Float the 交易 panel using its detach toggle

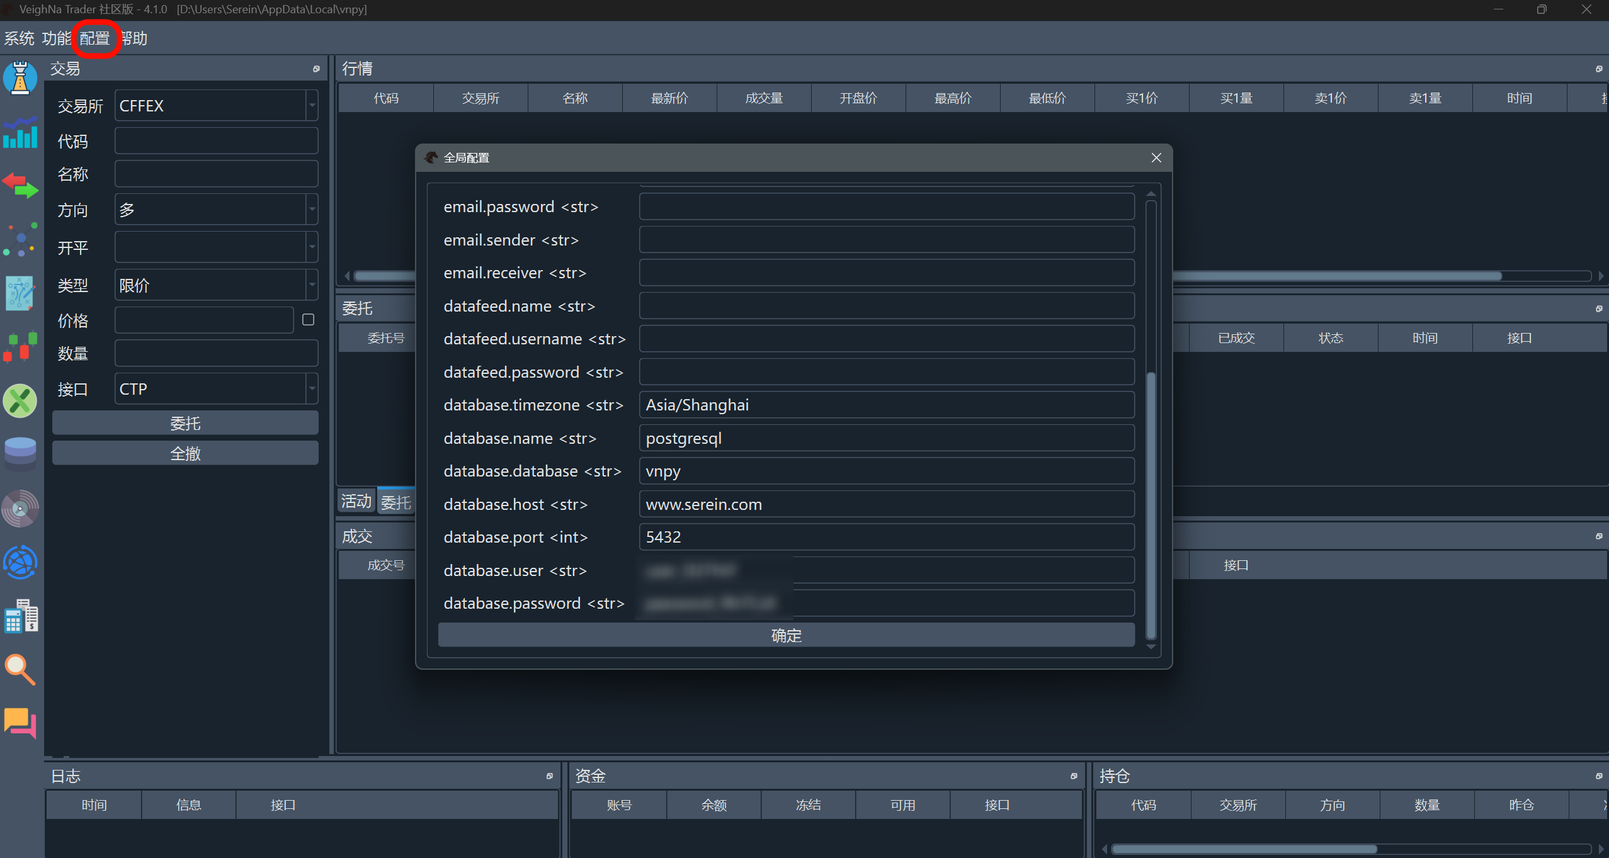pyautogui.click(x=316, y=69)
